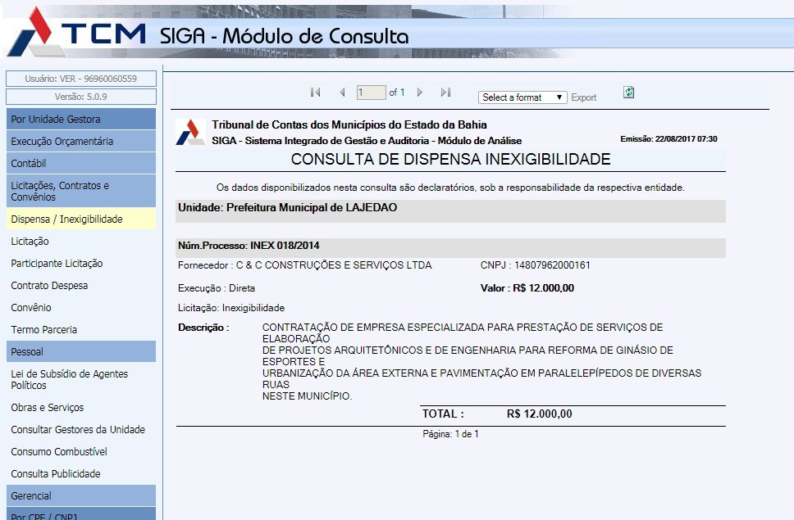Open Participante Licitação page

coord(57,264)
